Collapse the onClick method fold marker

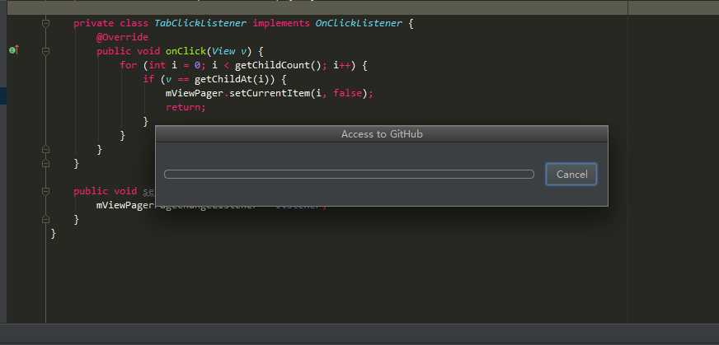tap(45, 51)
